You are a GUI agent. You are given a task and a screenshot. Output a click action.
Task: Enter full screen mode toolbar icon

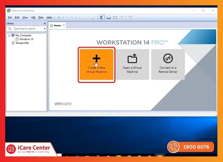point(115,18)
